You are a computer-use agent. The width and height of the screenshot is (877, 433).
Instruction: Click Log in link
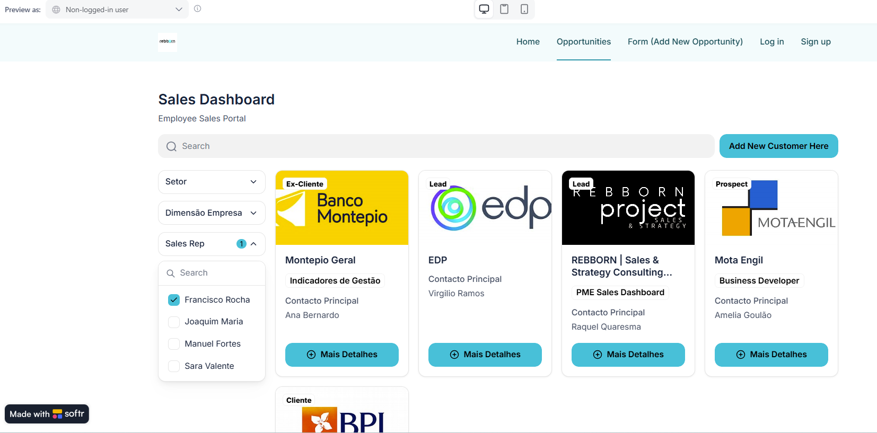[772, 41]
